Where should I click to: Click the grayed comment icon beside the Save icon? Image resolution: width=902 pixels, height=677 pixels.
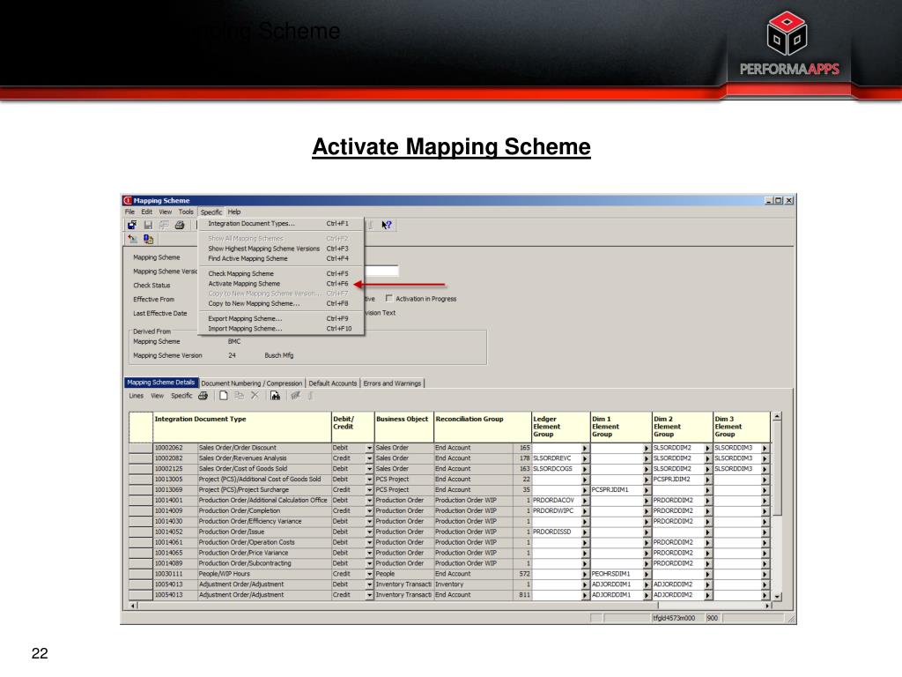click(164, 225)
